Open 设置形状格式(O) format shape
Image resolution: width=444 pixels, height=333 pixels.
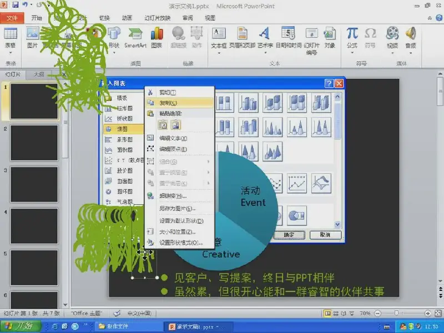pos(179,243)
